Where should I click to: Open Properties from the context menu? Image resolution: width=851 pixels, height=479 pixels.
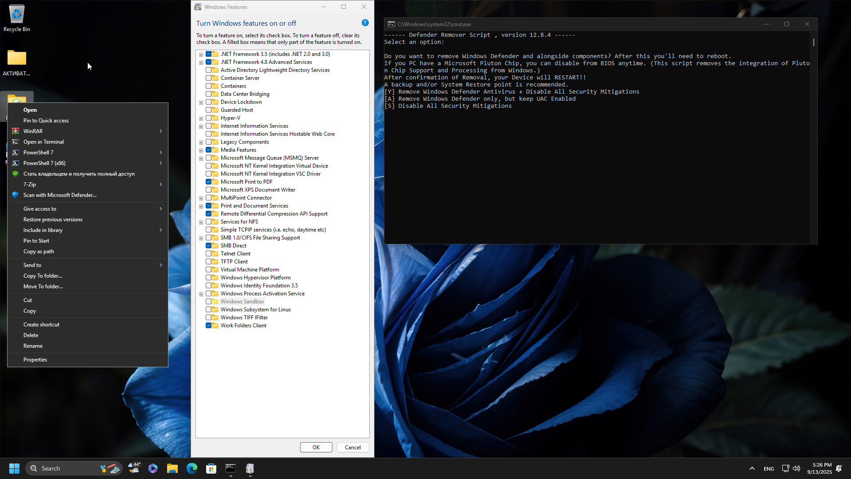click(x=88, y=360)
